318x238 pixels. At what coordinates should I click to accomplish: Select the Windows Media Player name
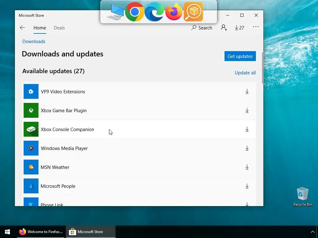pyautogui.click(x=64, y=148)
